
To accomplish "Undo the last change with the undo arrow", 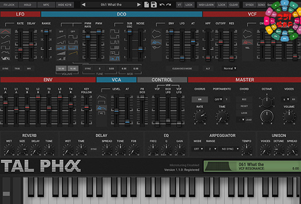I will 162,5.
